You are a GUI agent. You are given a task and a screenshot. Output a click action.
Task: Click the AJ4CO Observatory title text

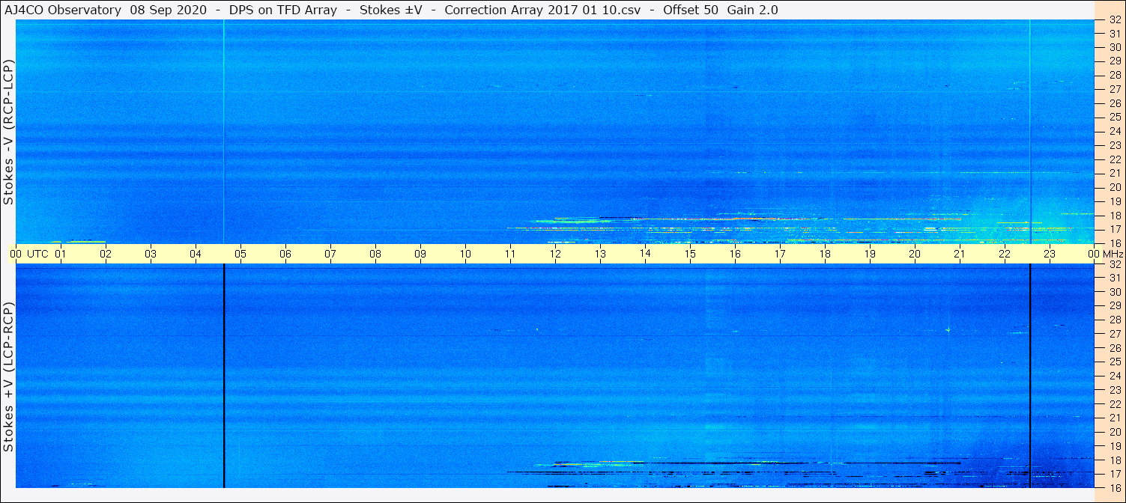coord(63,10)
